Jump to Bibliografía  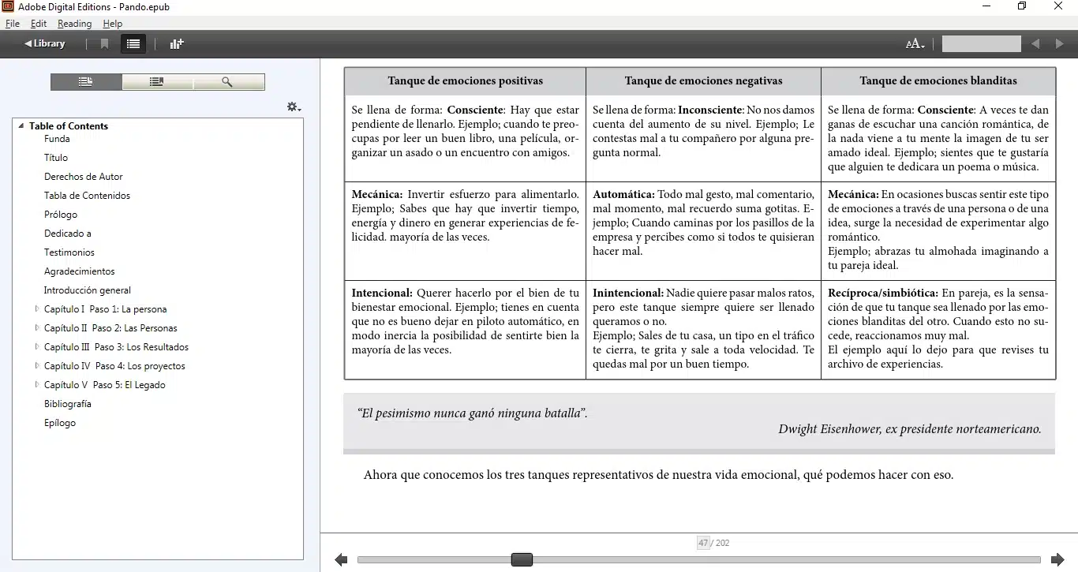click(x=68, y=404)
